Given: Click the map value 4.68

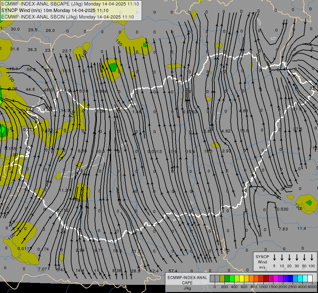Looking at the screenshot, I should [x=243, y=111].
